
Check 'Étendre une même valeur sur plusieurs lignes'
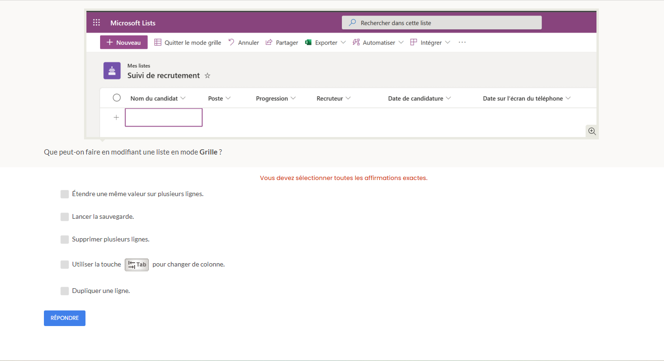click(x=65, y=194)
